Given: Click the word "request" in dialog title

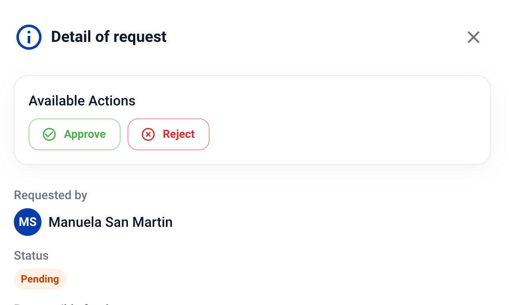Looking at the screenshot, I should [x=140, y=37].
